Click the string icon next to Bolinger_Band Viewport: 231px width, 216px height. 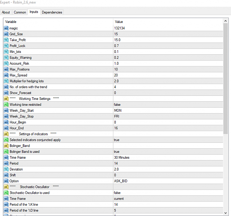(6, 146)
